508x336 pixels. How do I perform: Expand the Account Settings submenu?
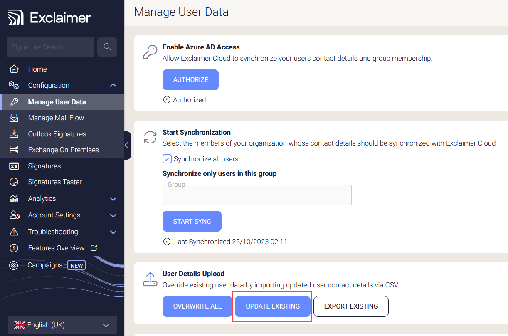pyautogui.click(x=113, y=215)
